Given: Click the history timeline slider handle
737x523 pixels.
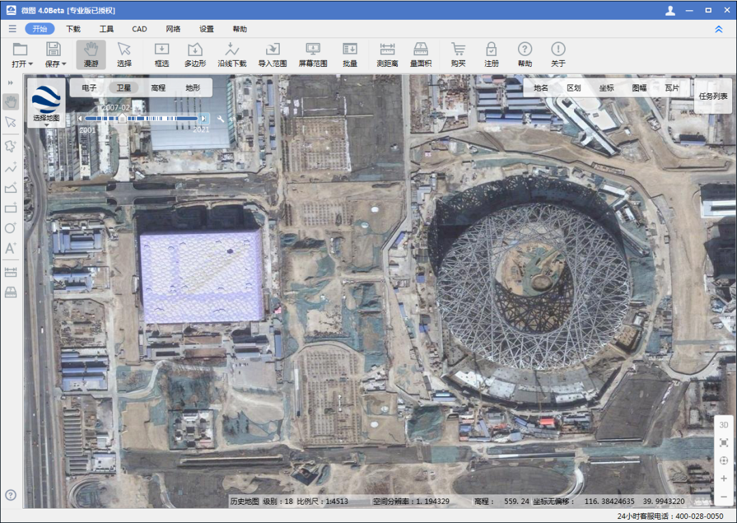Looking at the screenshot, I should (x=123, y=118).
